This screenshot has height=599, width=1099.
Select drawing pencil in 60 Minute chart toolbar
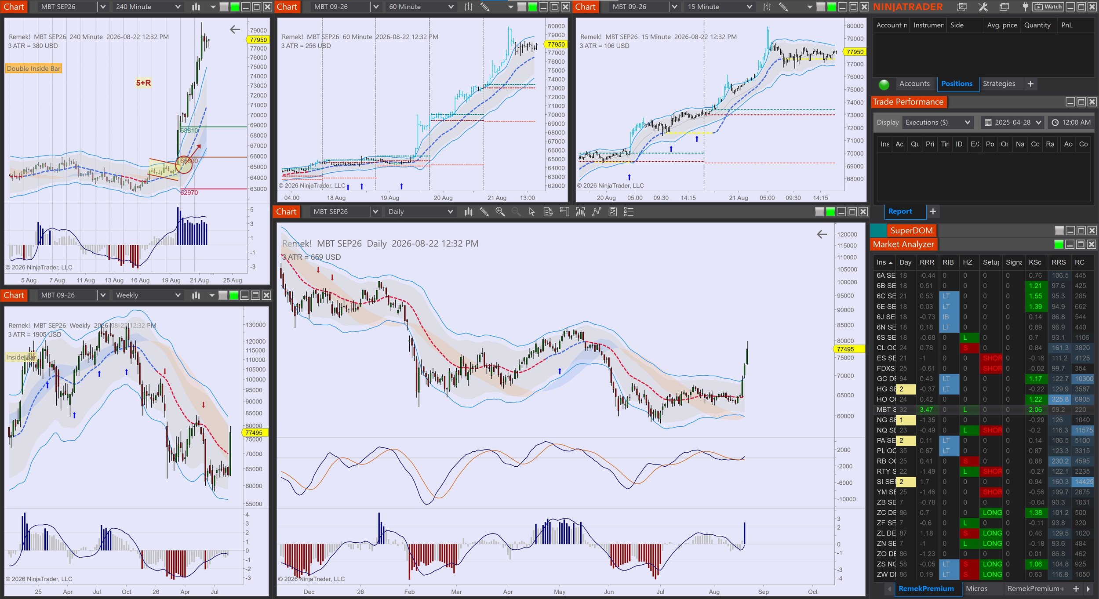(484, 7)
